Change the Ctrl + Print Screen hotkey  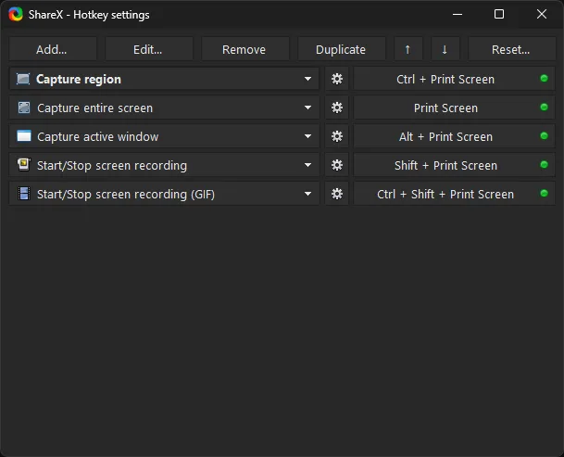tap(455, 79)
